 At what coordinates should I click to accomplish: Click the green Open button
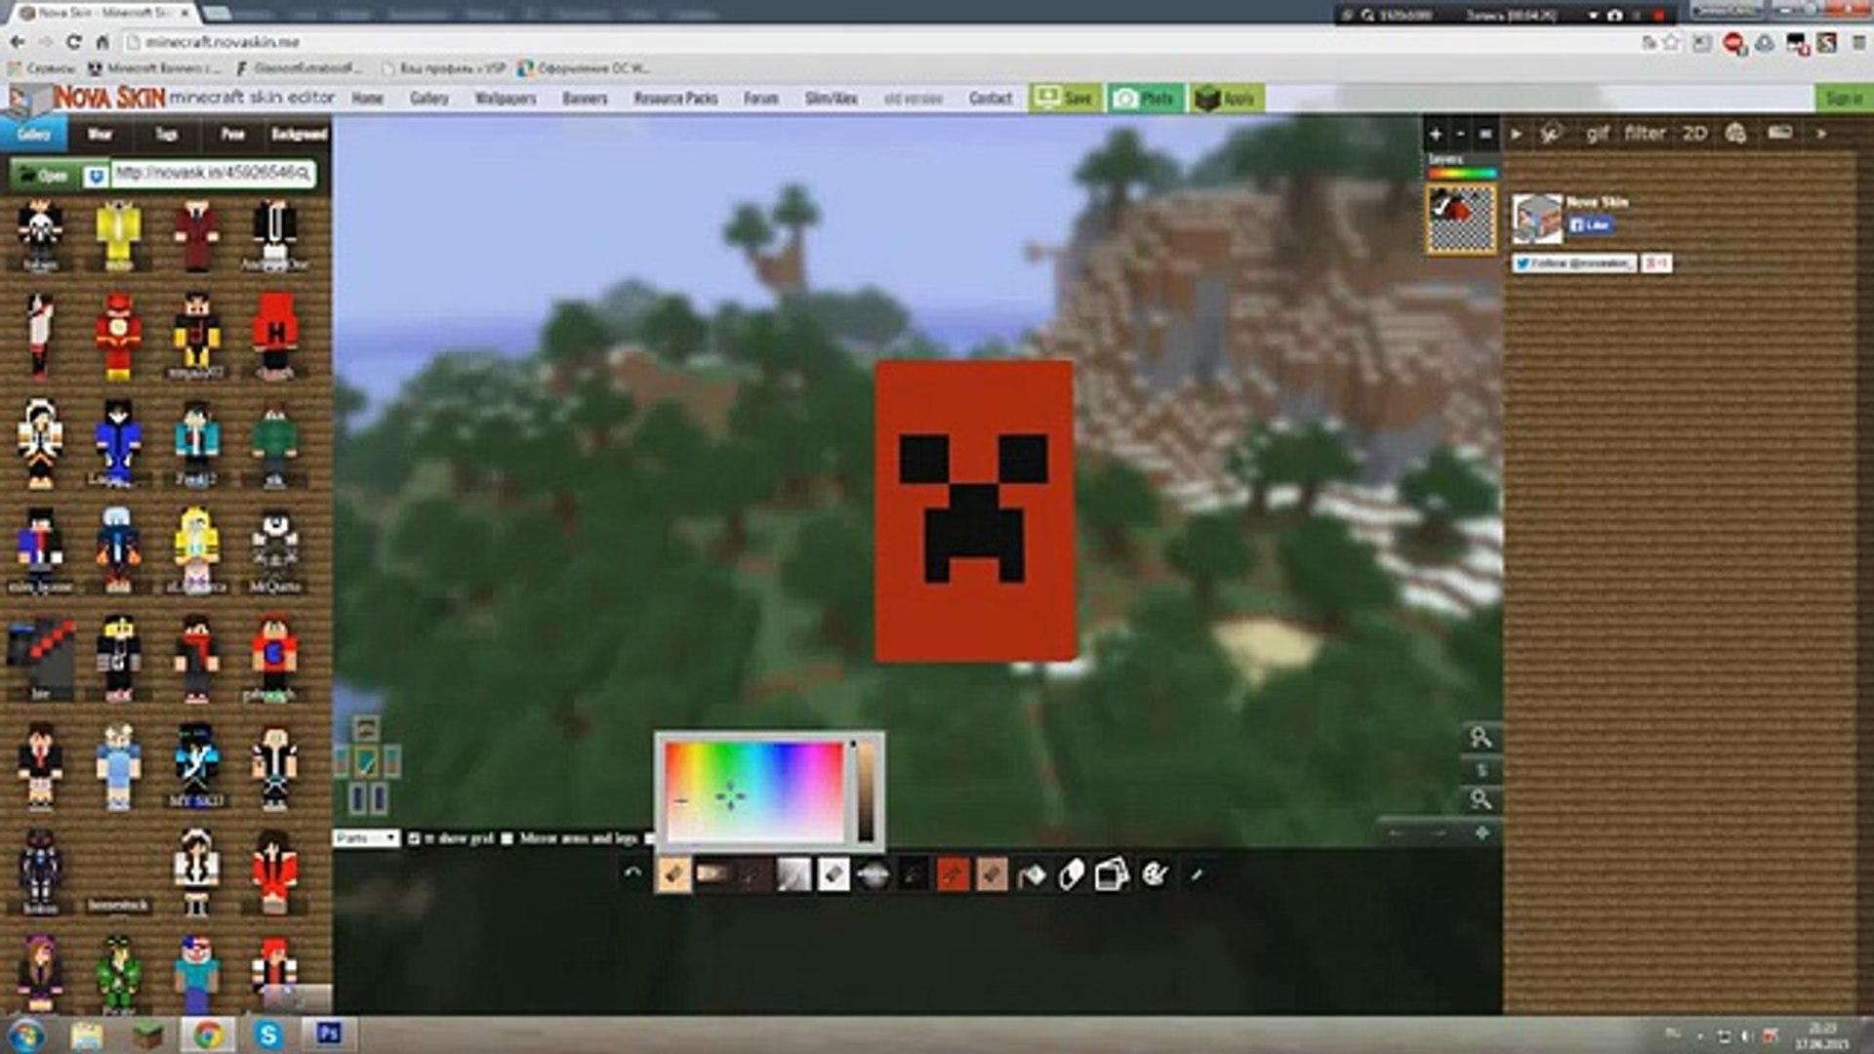(44, 176)
